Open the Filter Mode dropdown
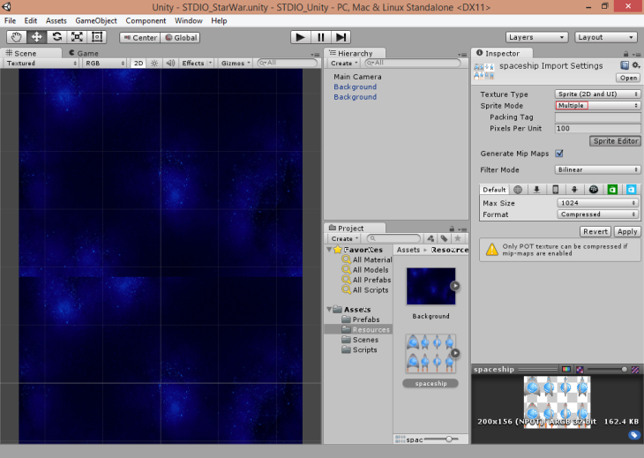This screenshot has height=458, width=644. pyautogui.click(x=597, y=169)
